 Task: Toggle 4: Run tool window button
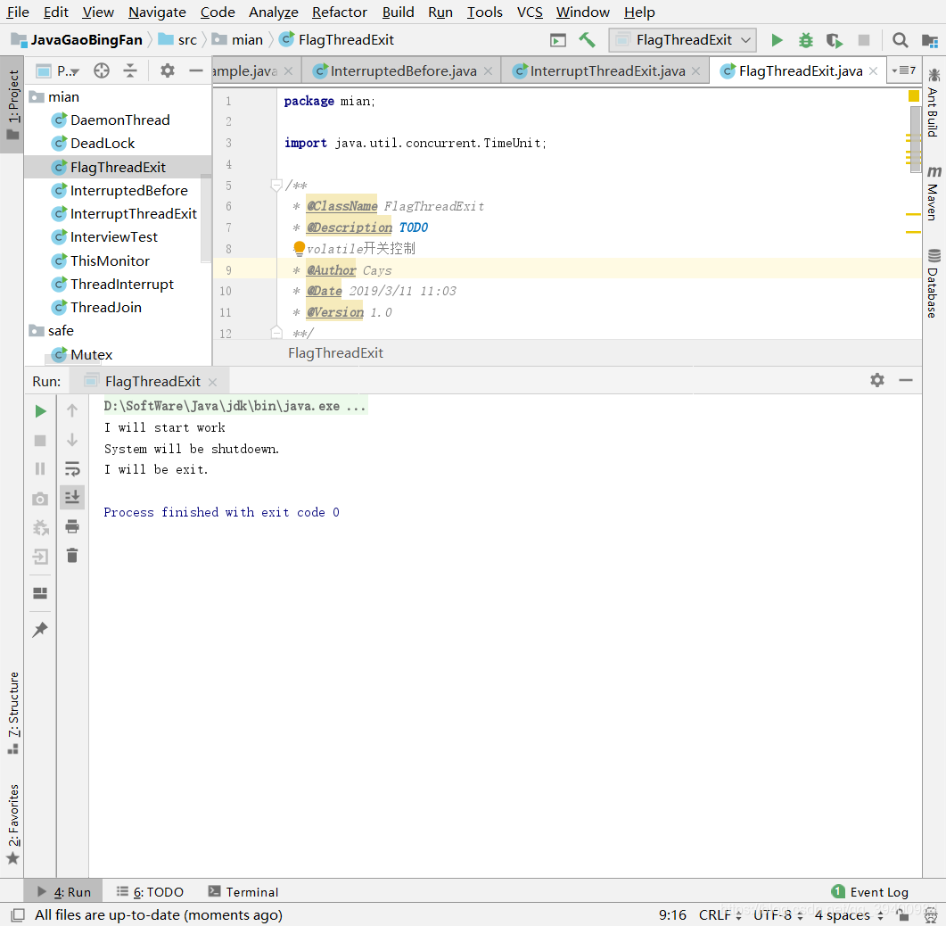click(64, 892)
